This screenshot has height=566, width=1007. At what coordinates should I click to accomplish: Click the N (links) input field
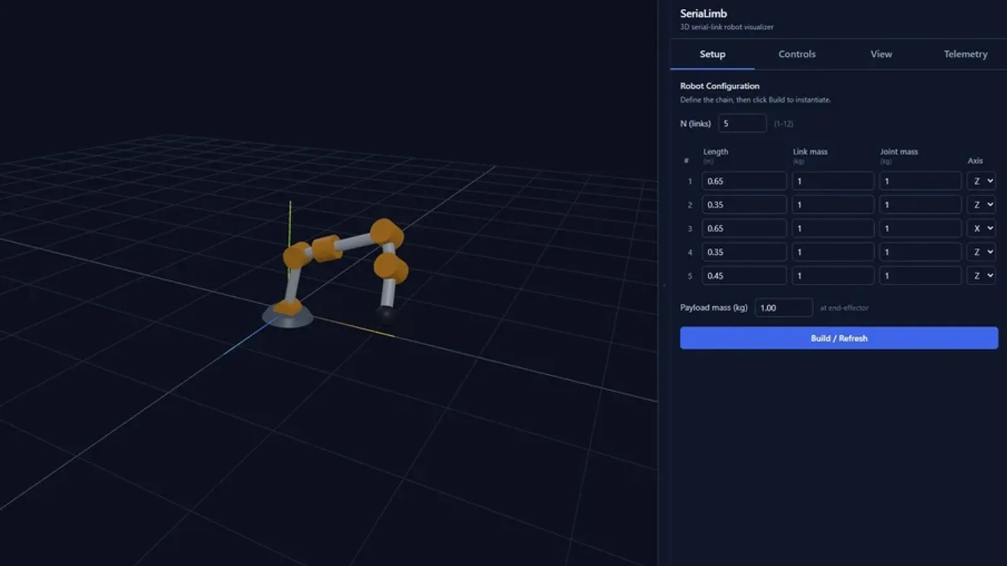[742, 123]
